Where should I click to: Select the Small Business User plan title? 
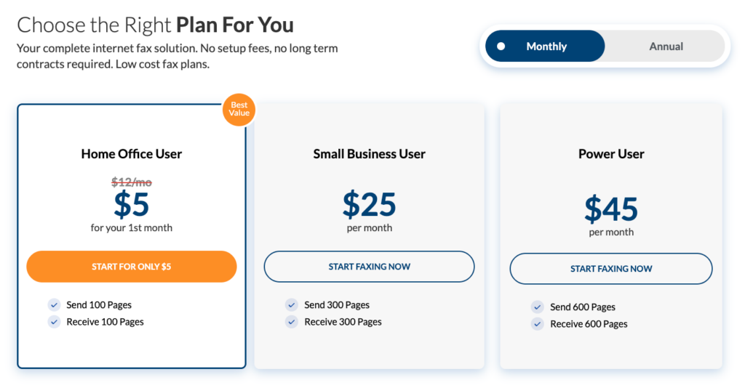(369, 154)
